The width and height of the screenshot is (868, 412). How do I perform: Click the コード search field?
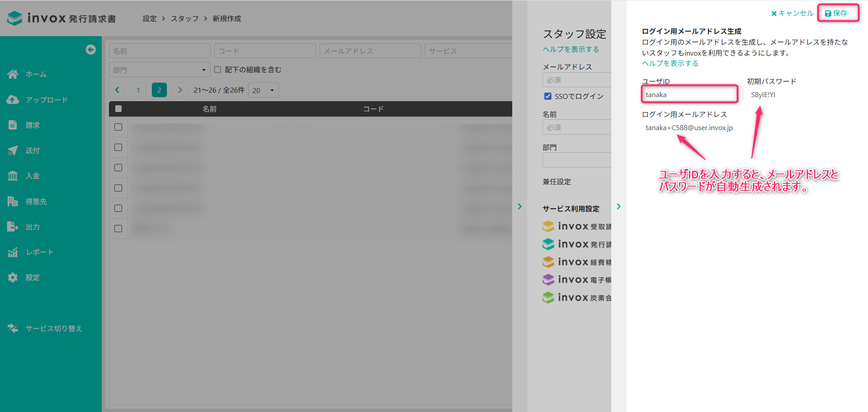[265, 51]
